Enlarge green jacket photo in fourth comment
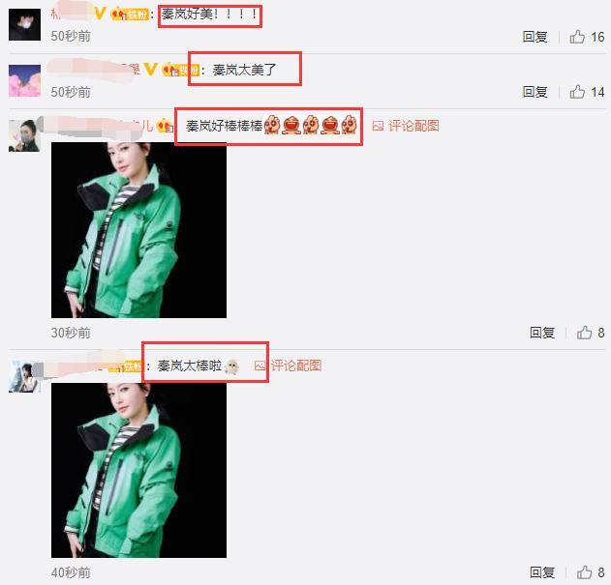 138,470
